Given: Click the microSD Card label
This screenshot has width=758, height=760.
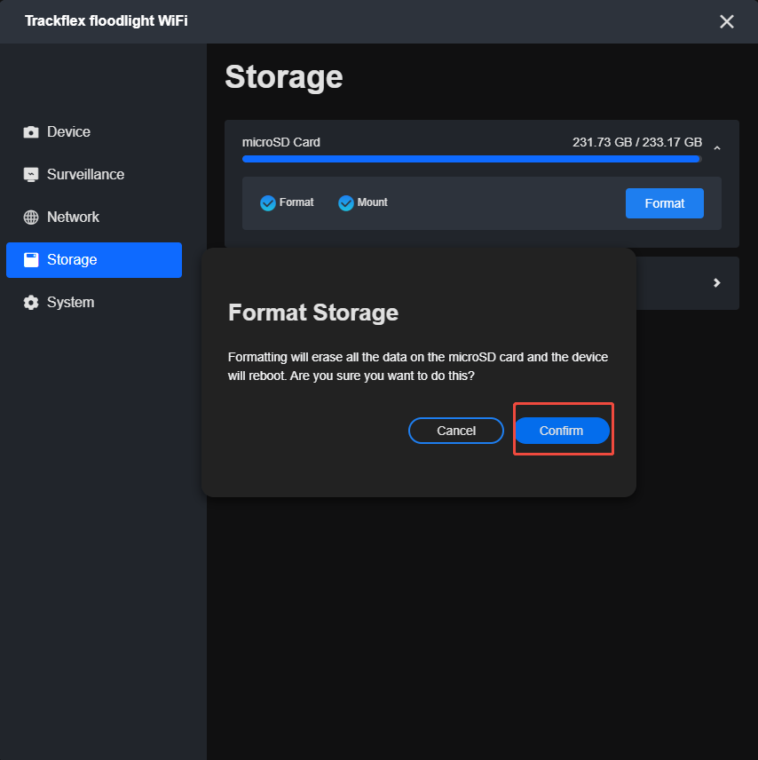Looking at the screenshot, I should [x=281, y=142].
